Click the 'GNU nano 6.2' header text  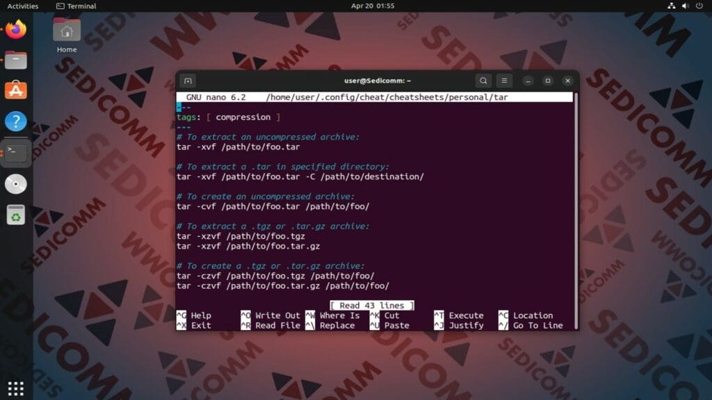coord(216,97)
